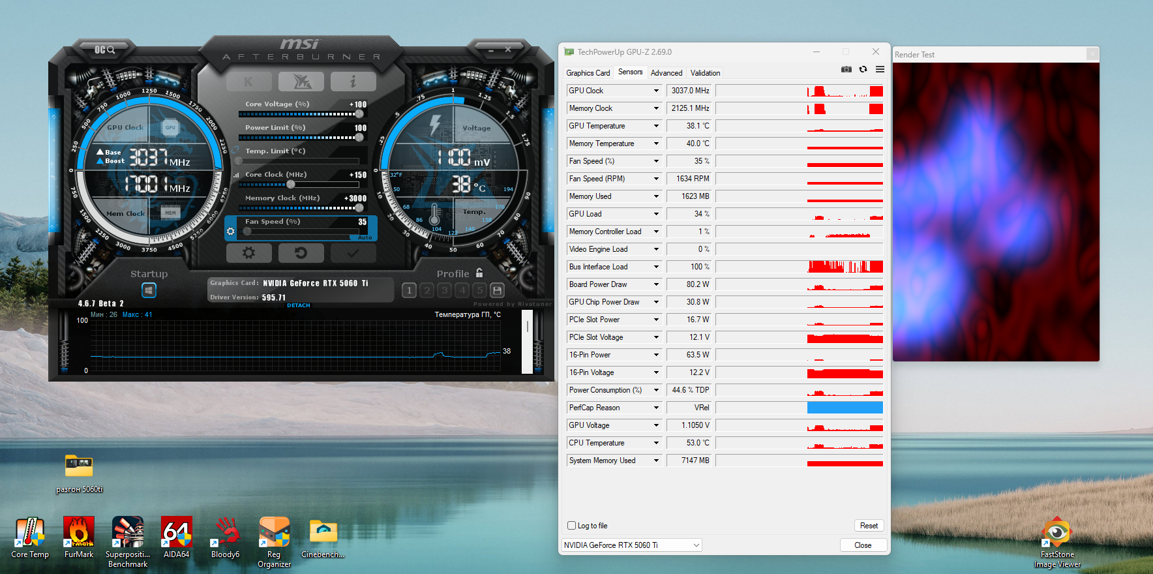Click the Core Voltage slider handle
This screenshot has height=574, width=1153.
359,114
